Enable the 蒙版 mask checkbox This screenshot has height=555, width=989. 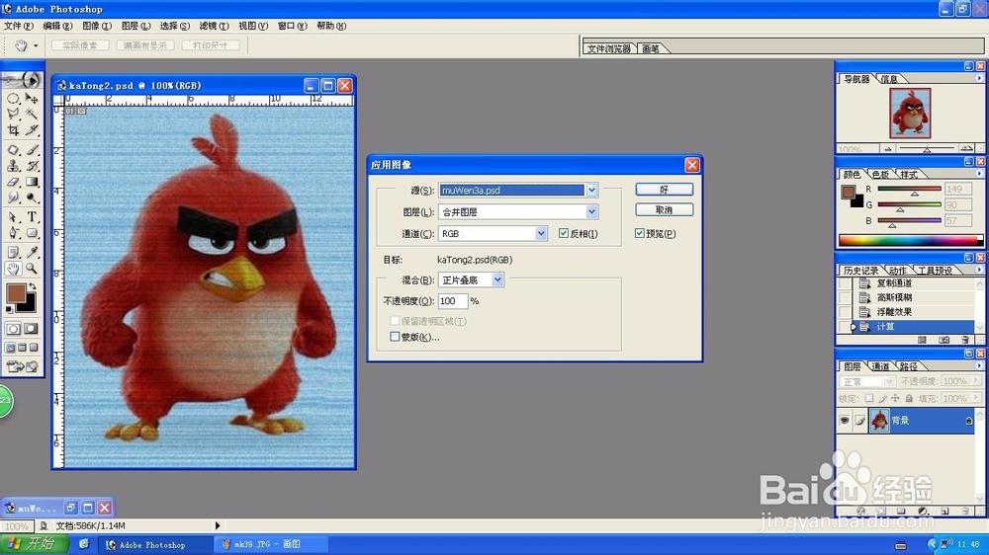tap(395, 337)
